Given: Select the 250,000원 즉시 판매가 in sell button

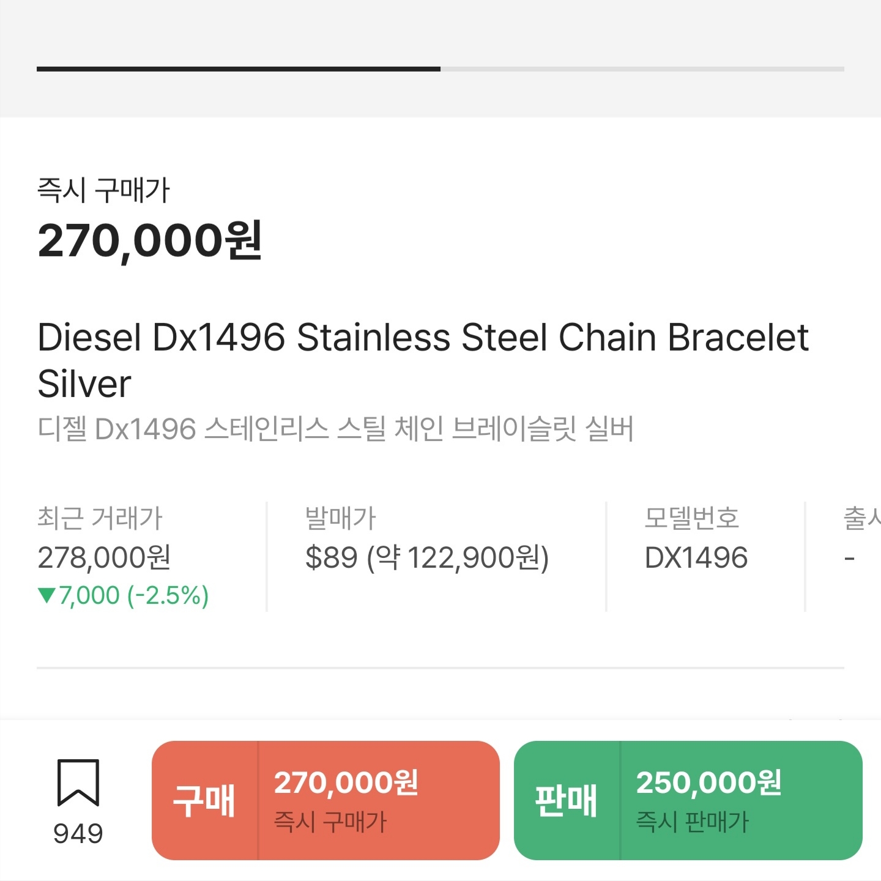Looking at the screenshot, I should [708, 800].
